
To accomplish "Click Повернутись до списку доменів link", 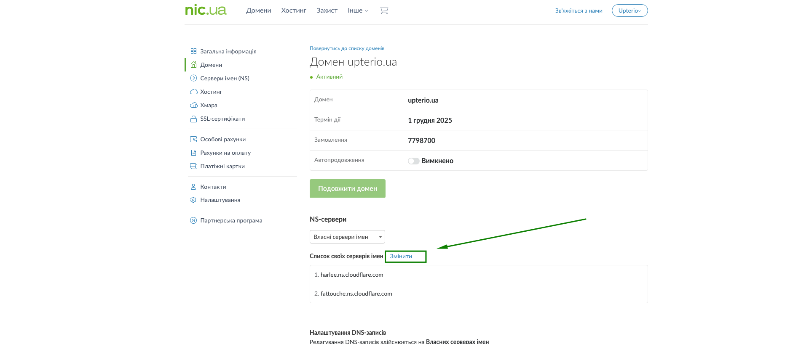I will point(347,48).
